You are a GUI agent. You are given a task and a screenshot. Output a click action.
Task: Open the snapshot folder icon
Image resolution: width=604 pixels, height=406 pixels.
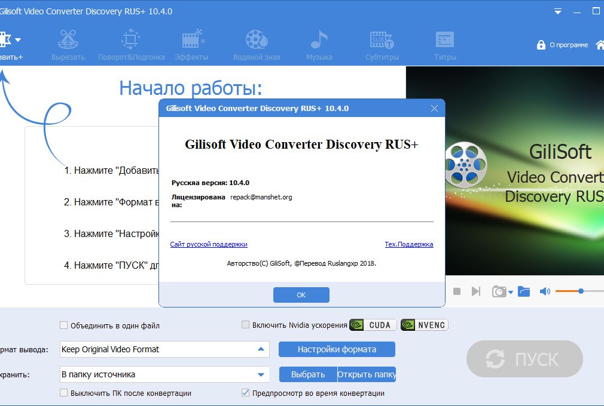524,291
